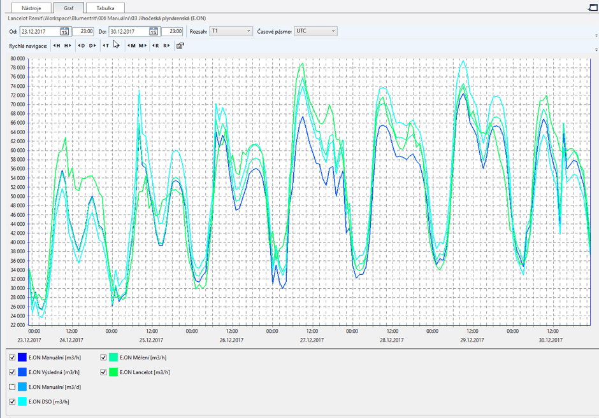Jump forward one year using R▸
Image resolution: width=599 pixels, height=418 pixels.
(x=166, y=46)
